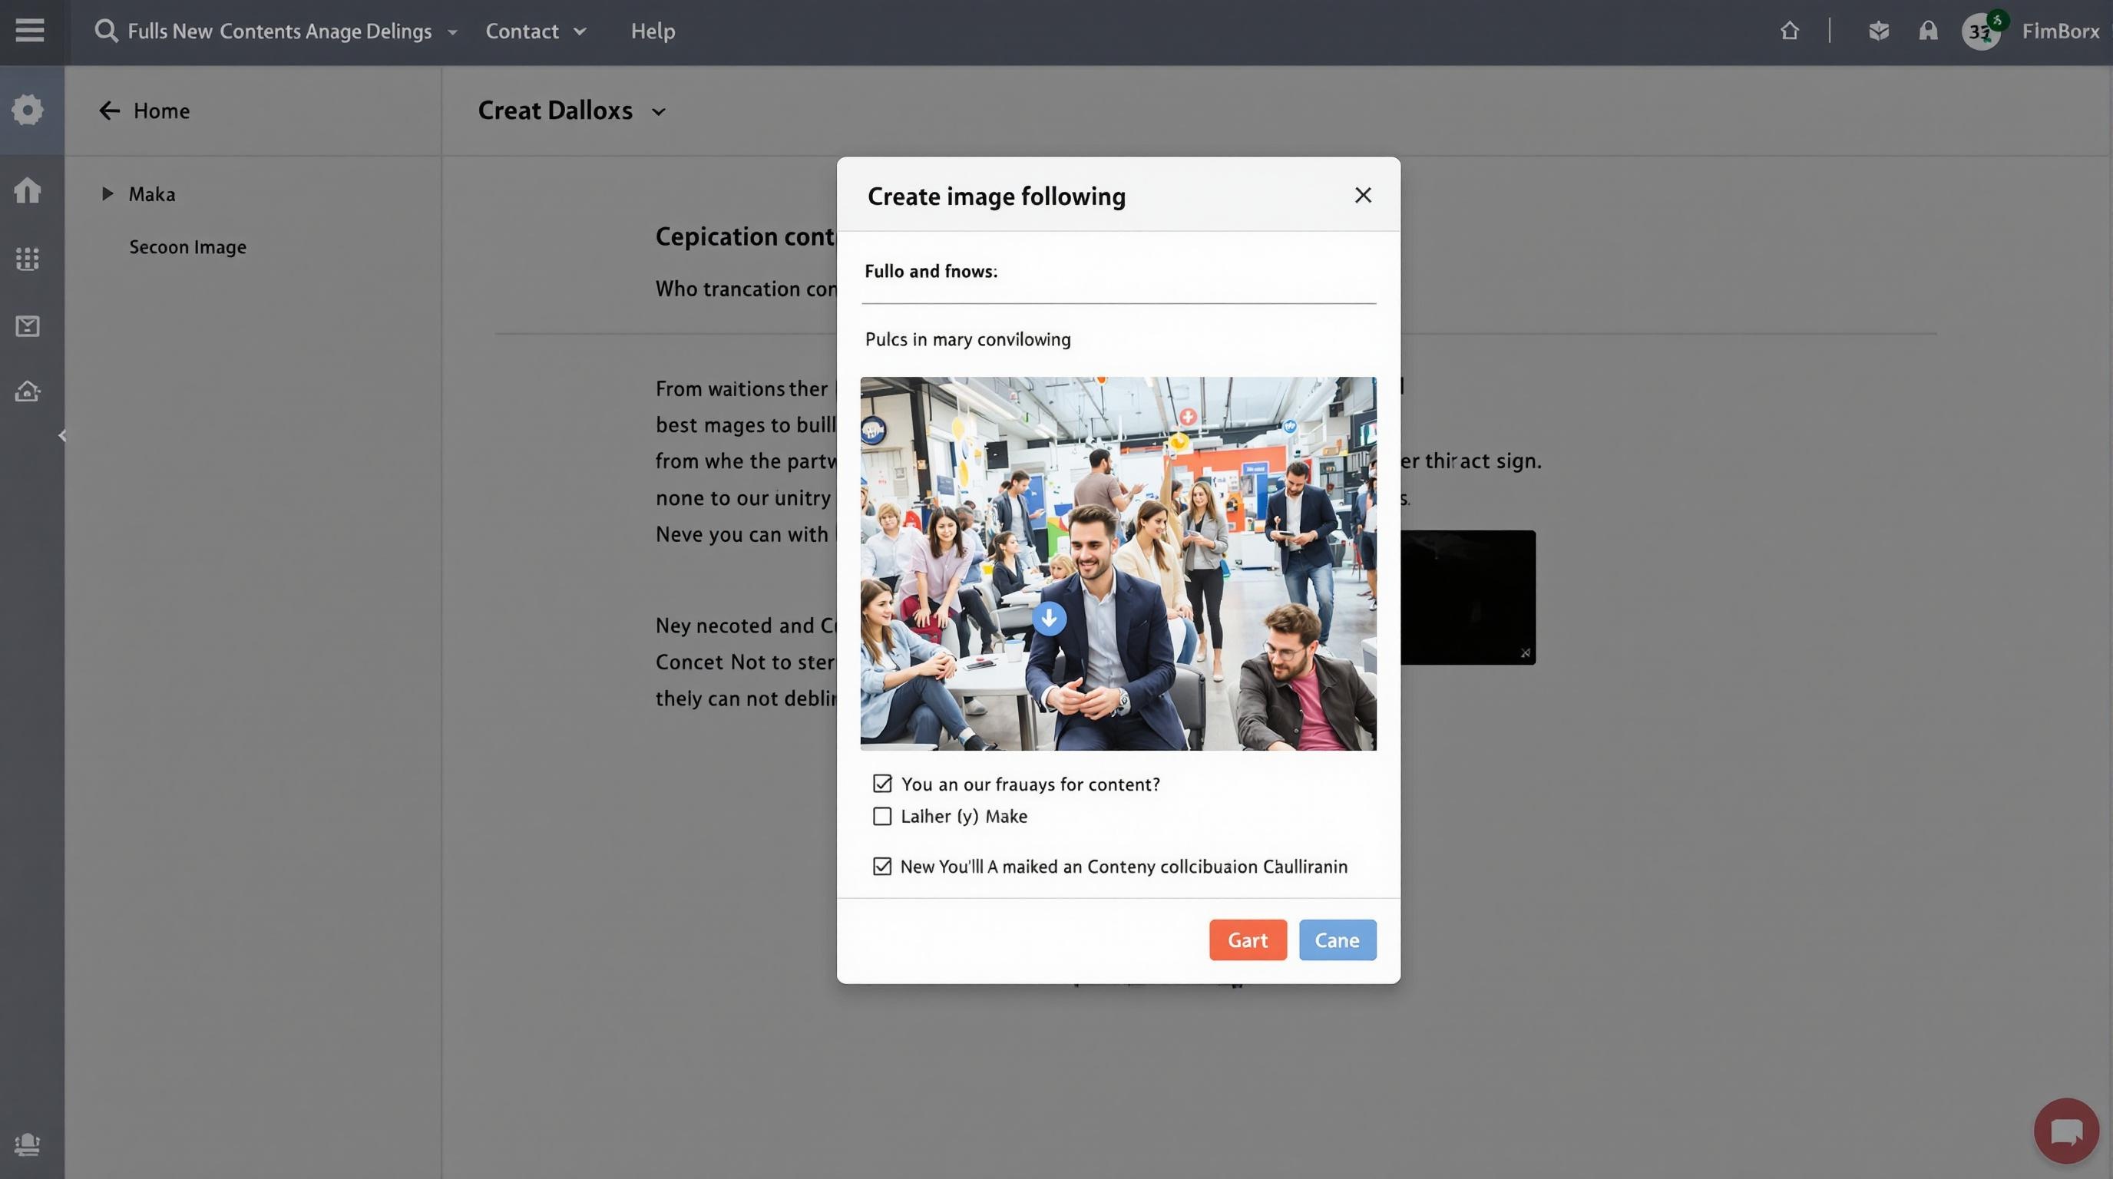Open the Help menu
The image size is (2113, 1179).
[652, 31]
